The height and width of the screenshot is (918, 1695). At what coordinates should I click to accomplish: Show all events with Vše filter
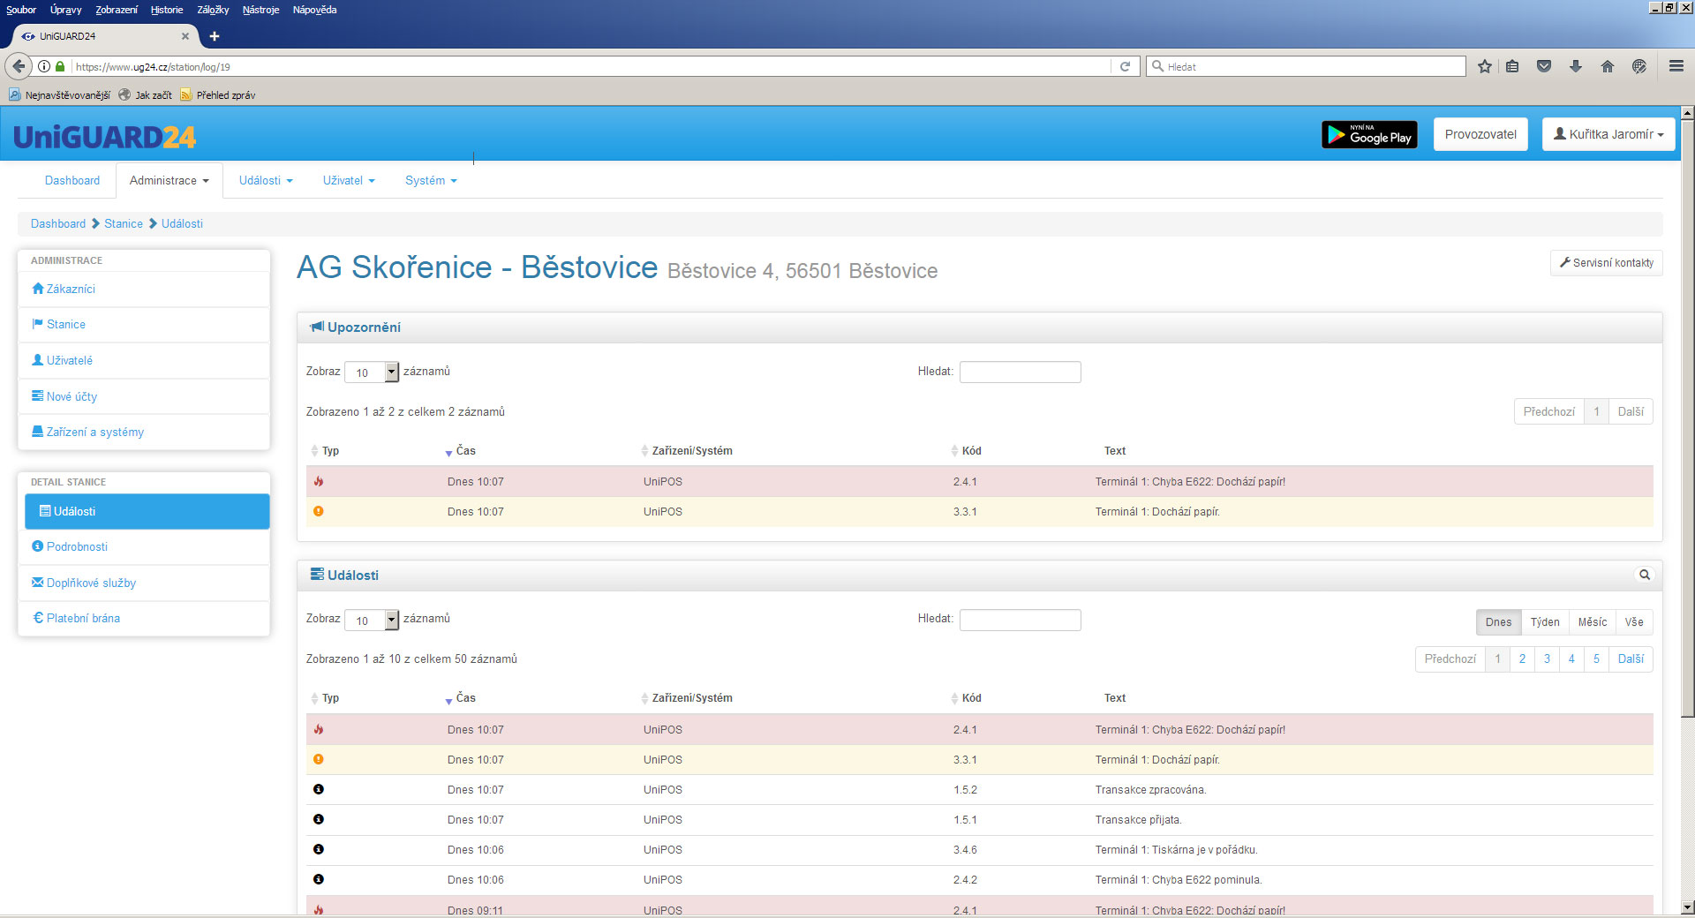(x=1633, y=622)
